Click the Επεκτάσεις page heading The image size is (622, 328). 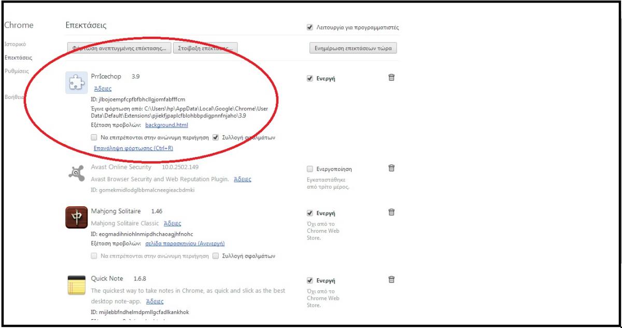(x=86, y=25)
